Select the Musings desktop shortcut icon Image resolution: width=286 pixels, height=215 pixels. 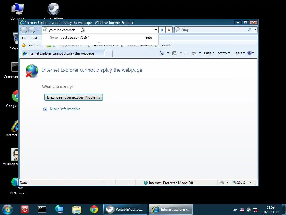point(11,157)
